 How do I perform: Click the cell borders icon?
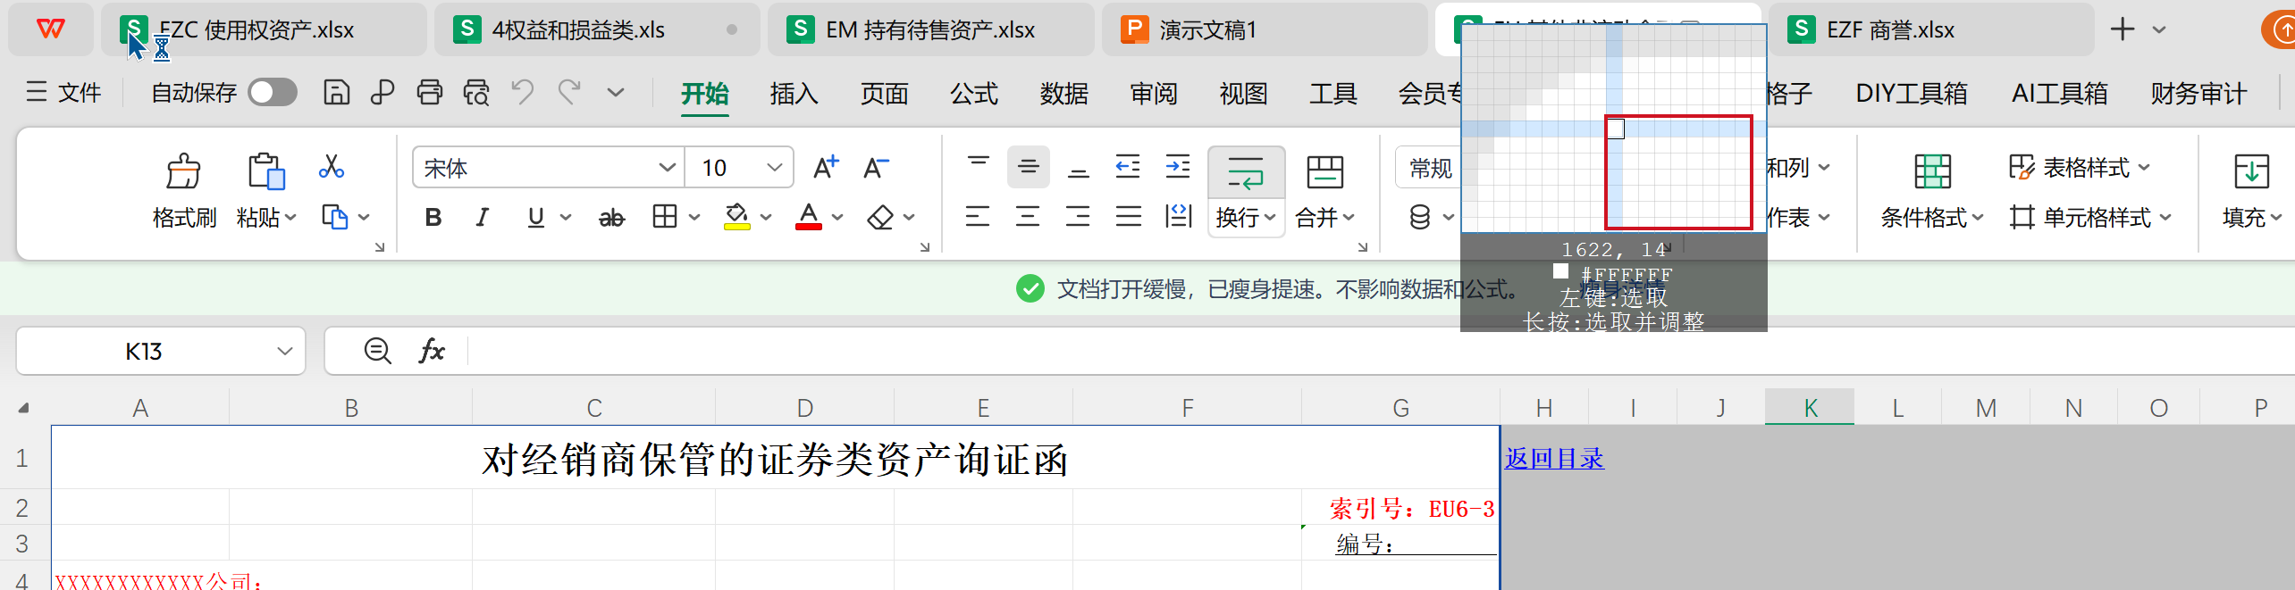pos(665,217)
